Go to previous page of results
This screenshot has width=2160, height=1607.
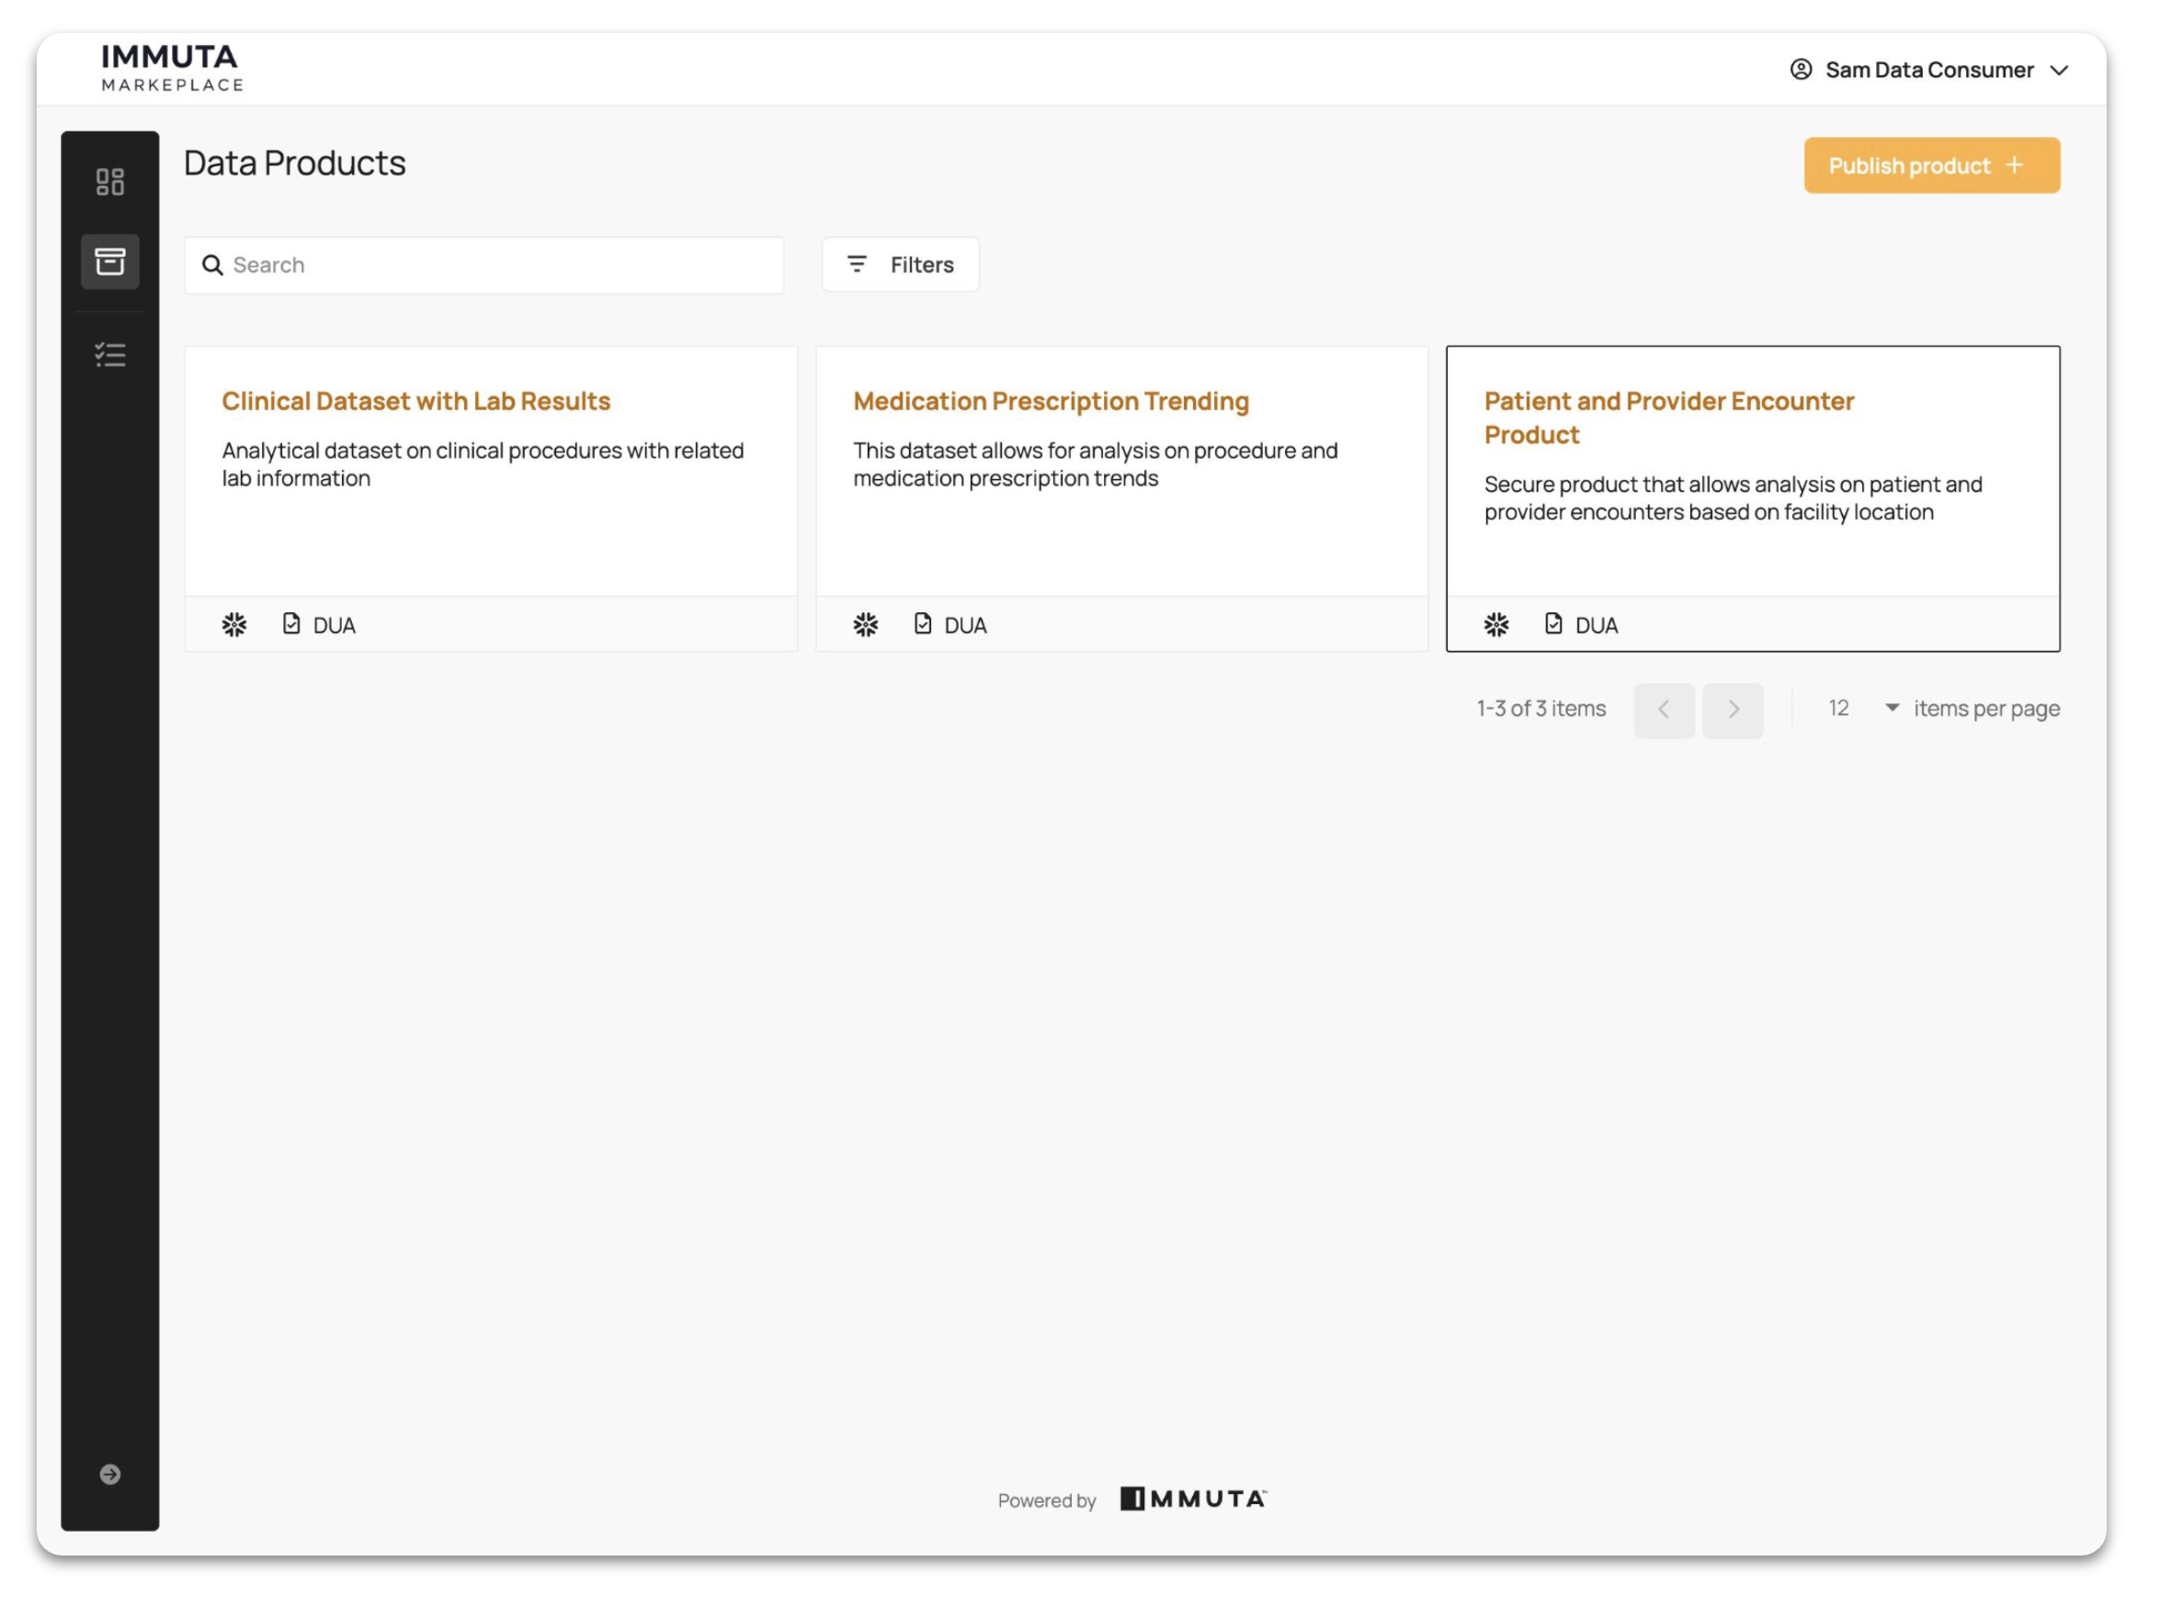[x=1663, y=710]
